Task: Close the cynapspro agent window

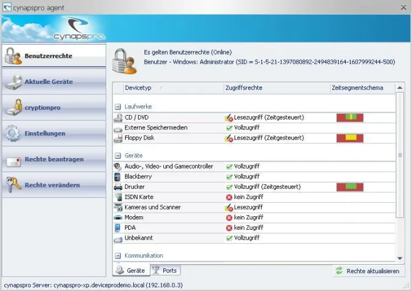Action: (x=403, y=7)
